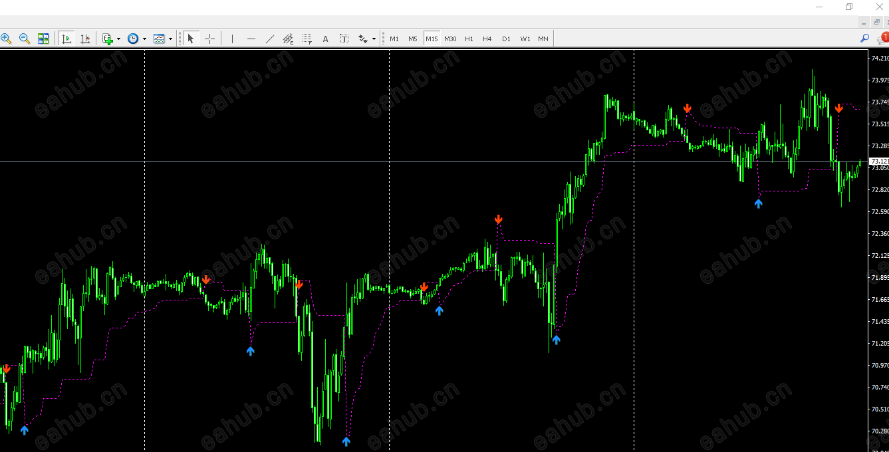The image size is (889, 452).
Task: Minimize the inner chart window
Action: click(862, 22)
